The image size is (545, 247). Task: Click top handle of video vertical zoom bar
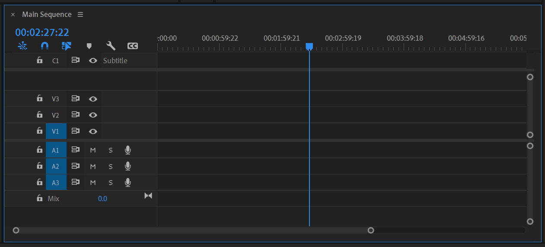530,77
